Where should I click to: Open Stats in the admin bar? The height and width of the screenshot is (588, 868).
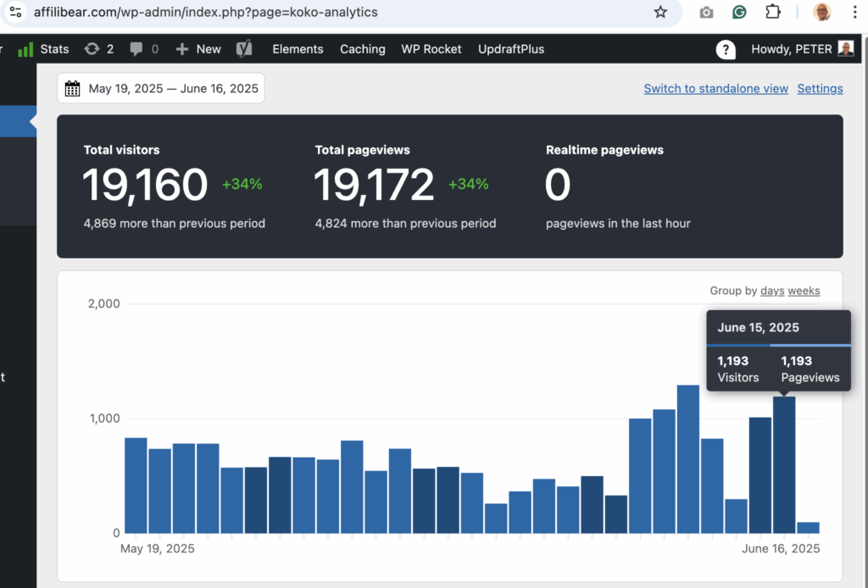pyautogui.click(x=44, y=49)
